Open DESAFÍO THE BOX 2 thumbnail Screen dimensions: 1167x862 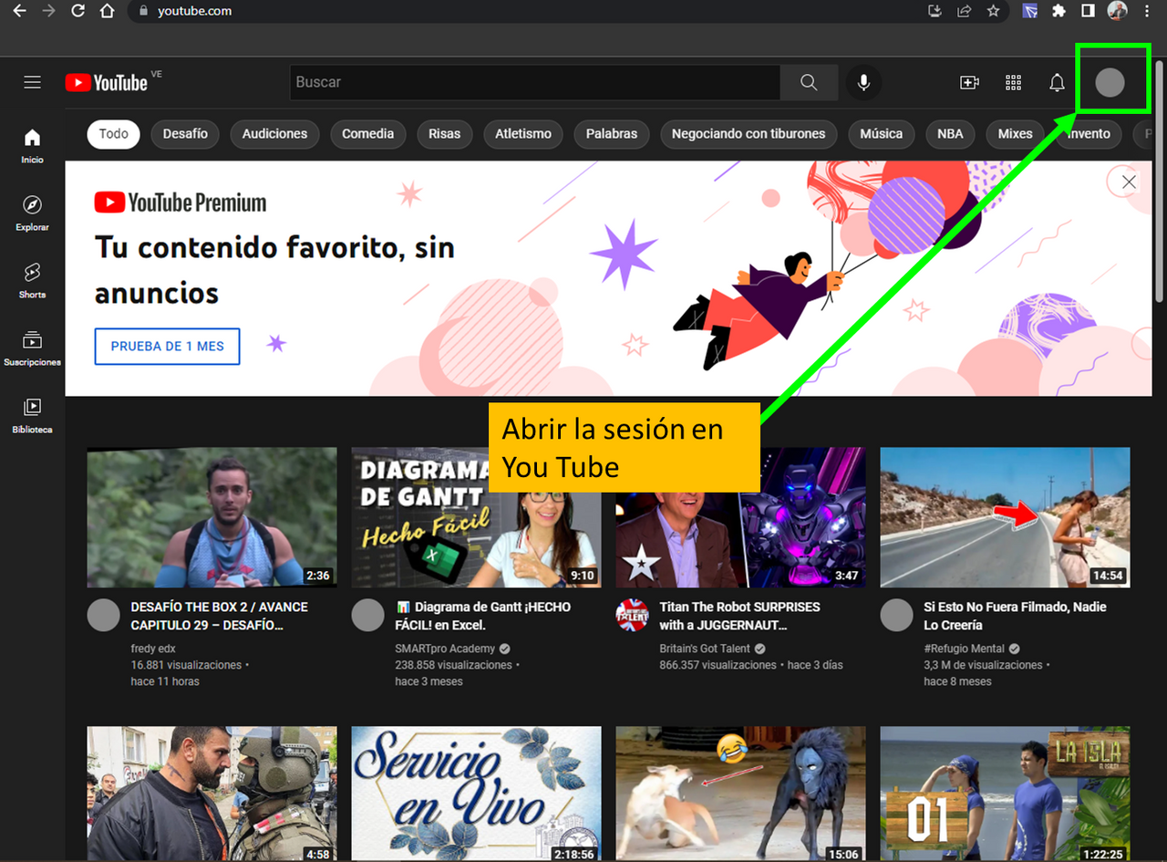click(212, 517)
